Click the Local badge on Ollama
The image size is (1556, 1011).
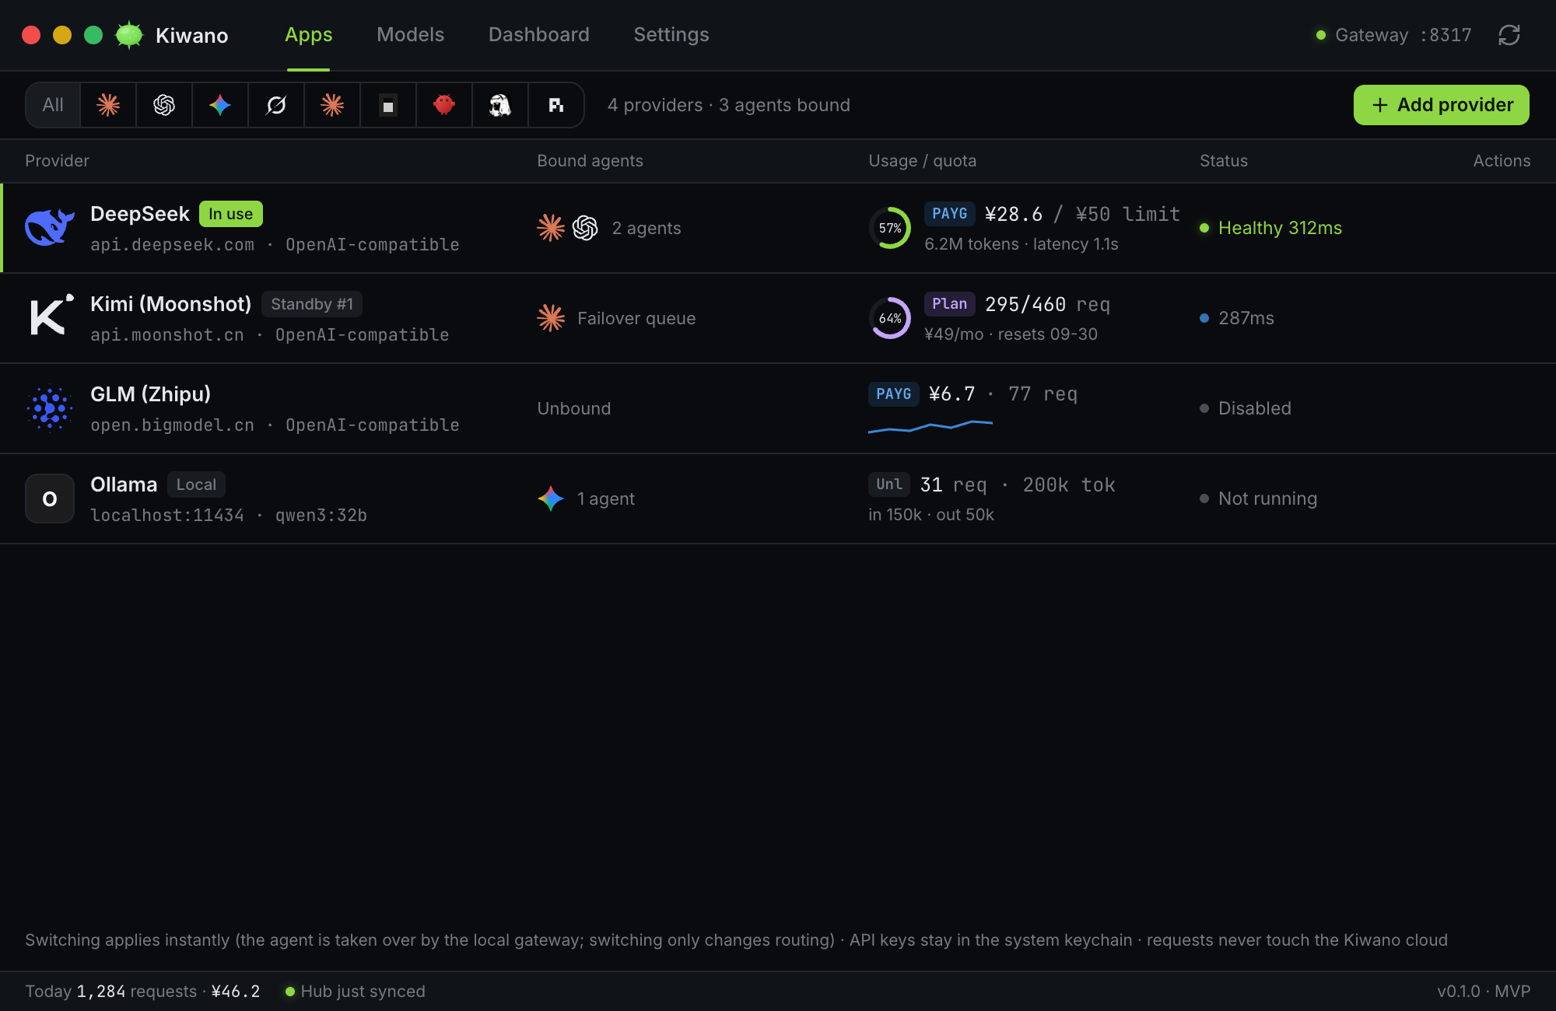click(196, 485)
